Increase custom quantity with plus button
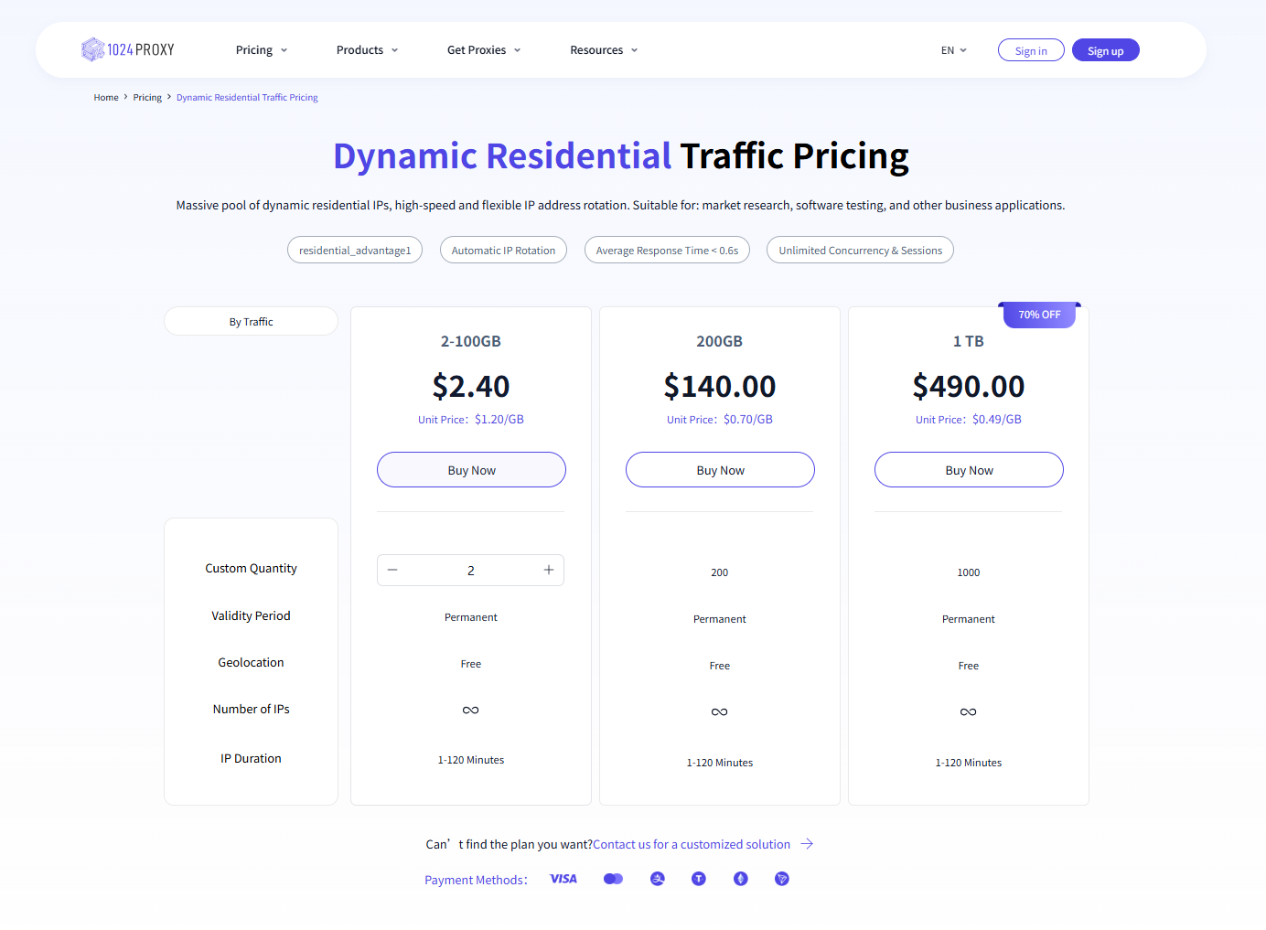Viewport: 1266px width, 930px height. (x=549, y=570)
